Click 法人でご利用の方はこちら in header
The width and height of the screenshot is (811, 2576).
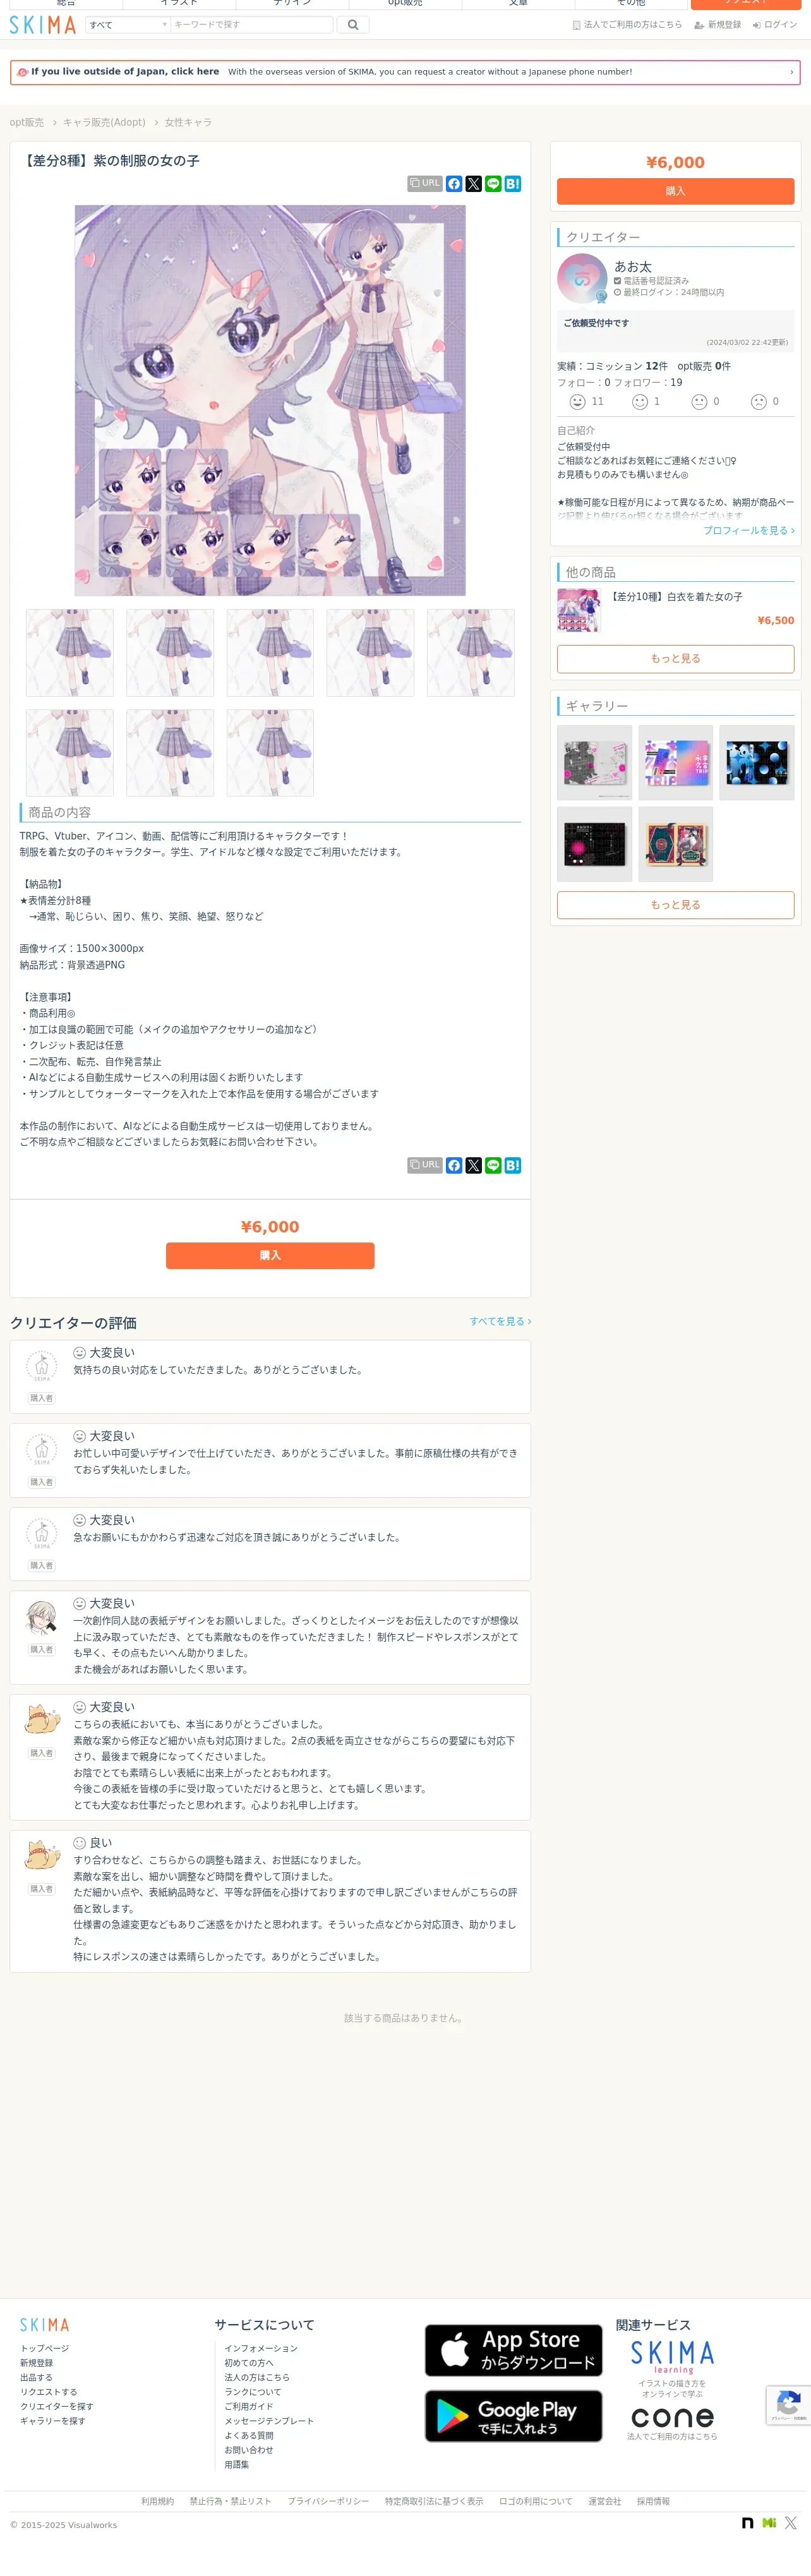[x=627, y=25]
